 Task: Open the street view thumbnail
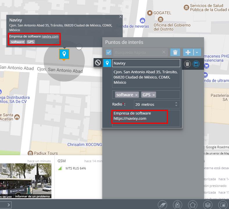26,181
